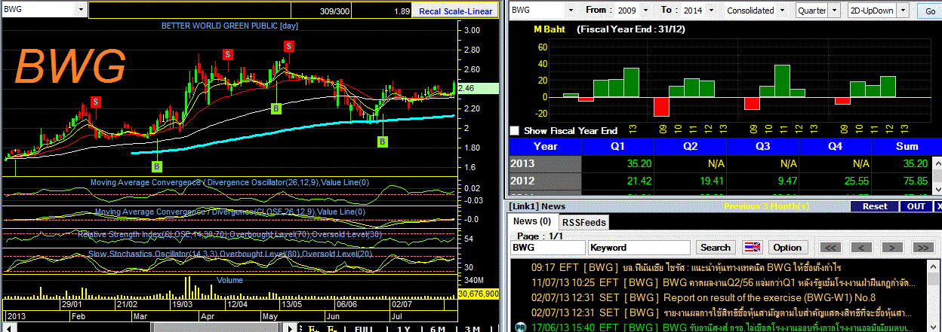The height and width of the screenshot is (332, 942).
Task: Click the last-page >> news button
Action: (x=922, y=247)
